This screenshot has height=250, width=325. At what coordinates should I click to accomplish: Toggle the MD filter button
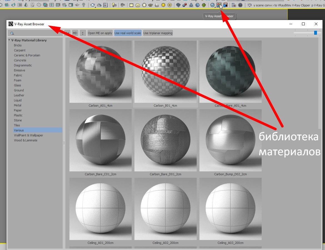pyautogui.click(x=75, y=33)
